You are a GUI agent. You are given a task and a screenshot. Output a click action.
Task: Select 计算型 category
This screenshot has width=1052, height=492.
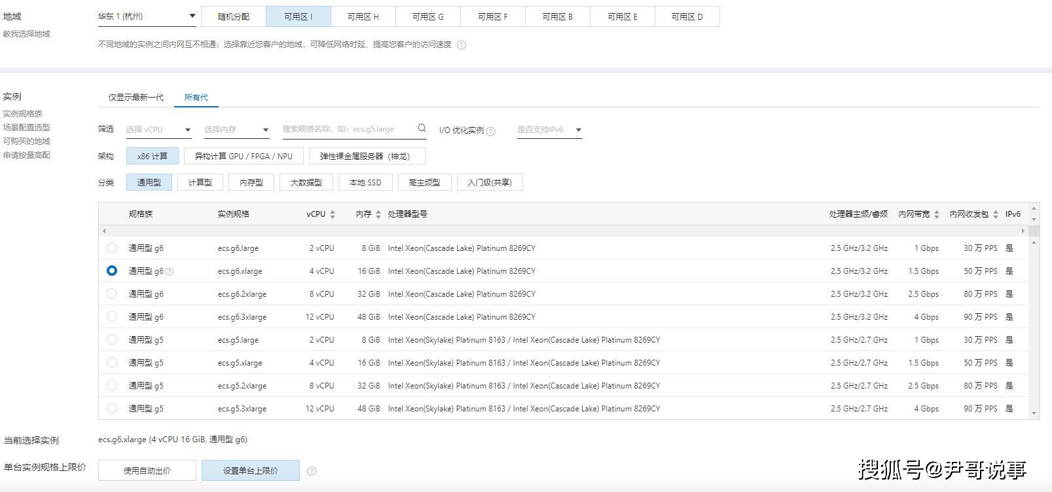(x=200, y=182)
